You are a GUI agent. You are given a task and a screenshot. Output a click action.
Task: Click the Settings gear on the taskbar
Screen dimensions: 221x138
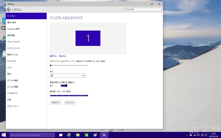(104, 135)
